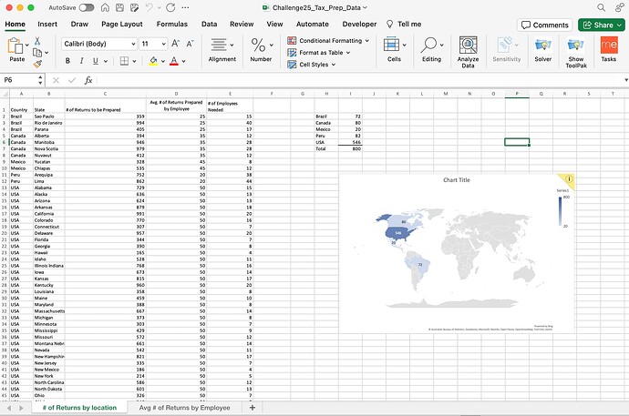The image size is (629, 416).
Task: Expand the Borders options arrow
Action: (134, 61)
